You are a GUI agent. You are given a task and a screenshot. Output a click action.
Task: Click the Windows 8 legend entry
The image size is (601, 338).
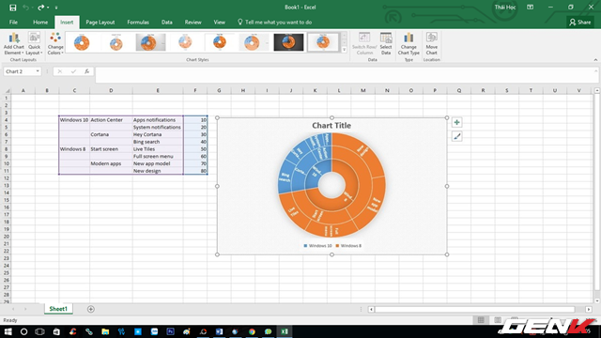pyautogui.click(x=348, y=246)
